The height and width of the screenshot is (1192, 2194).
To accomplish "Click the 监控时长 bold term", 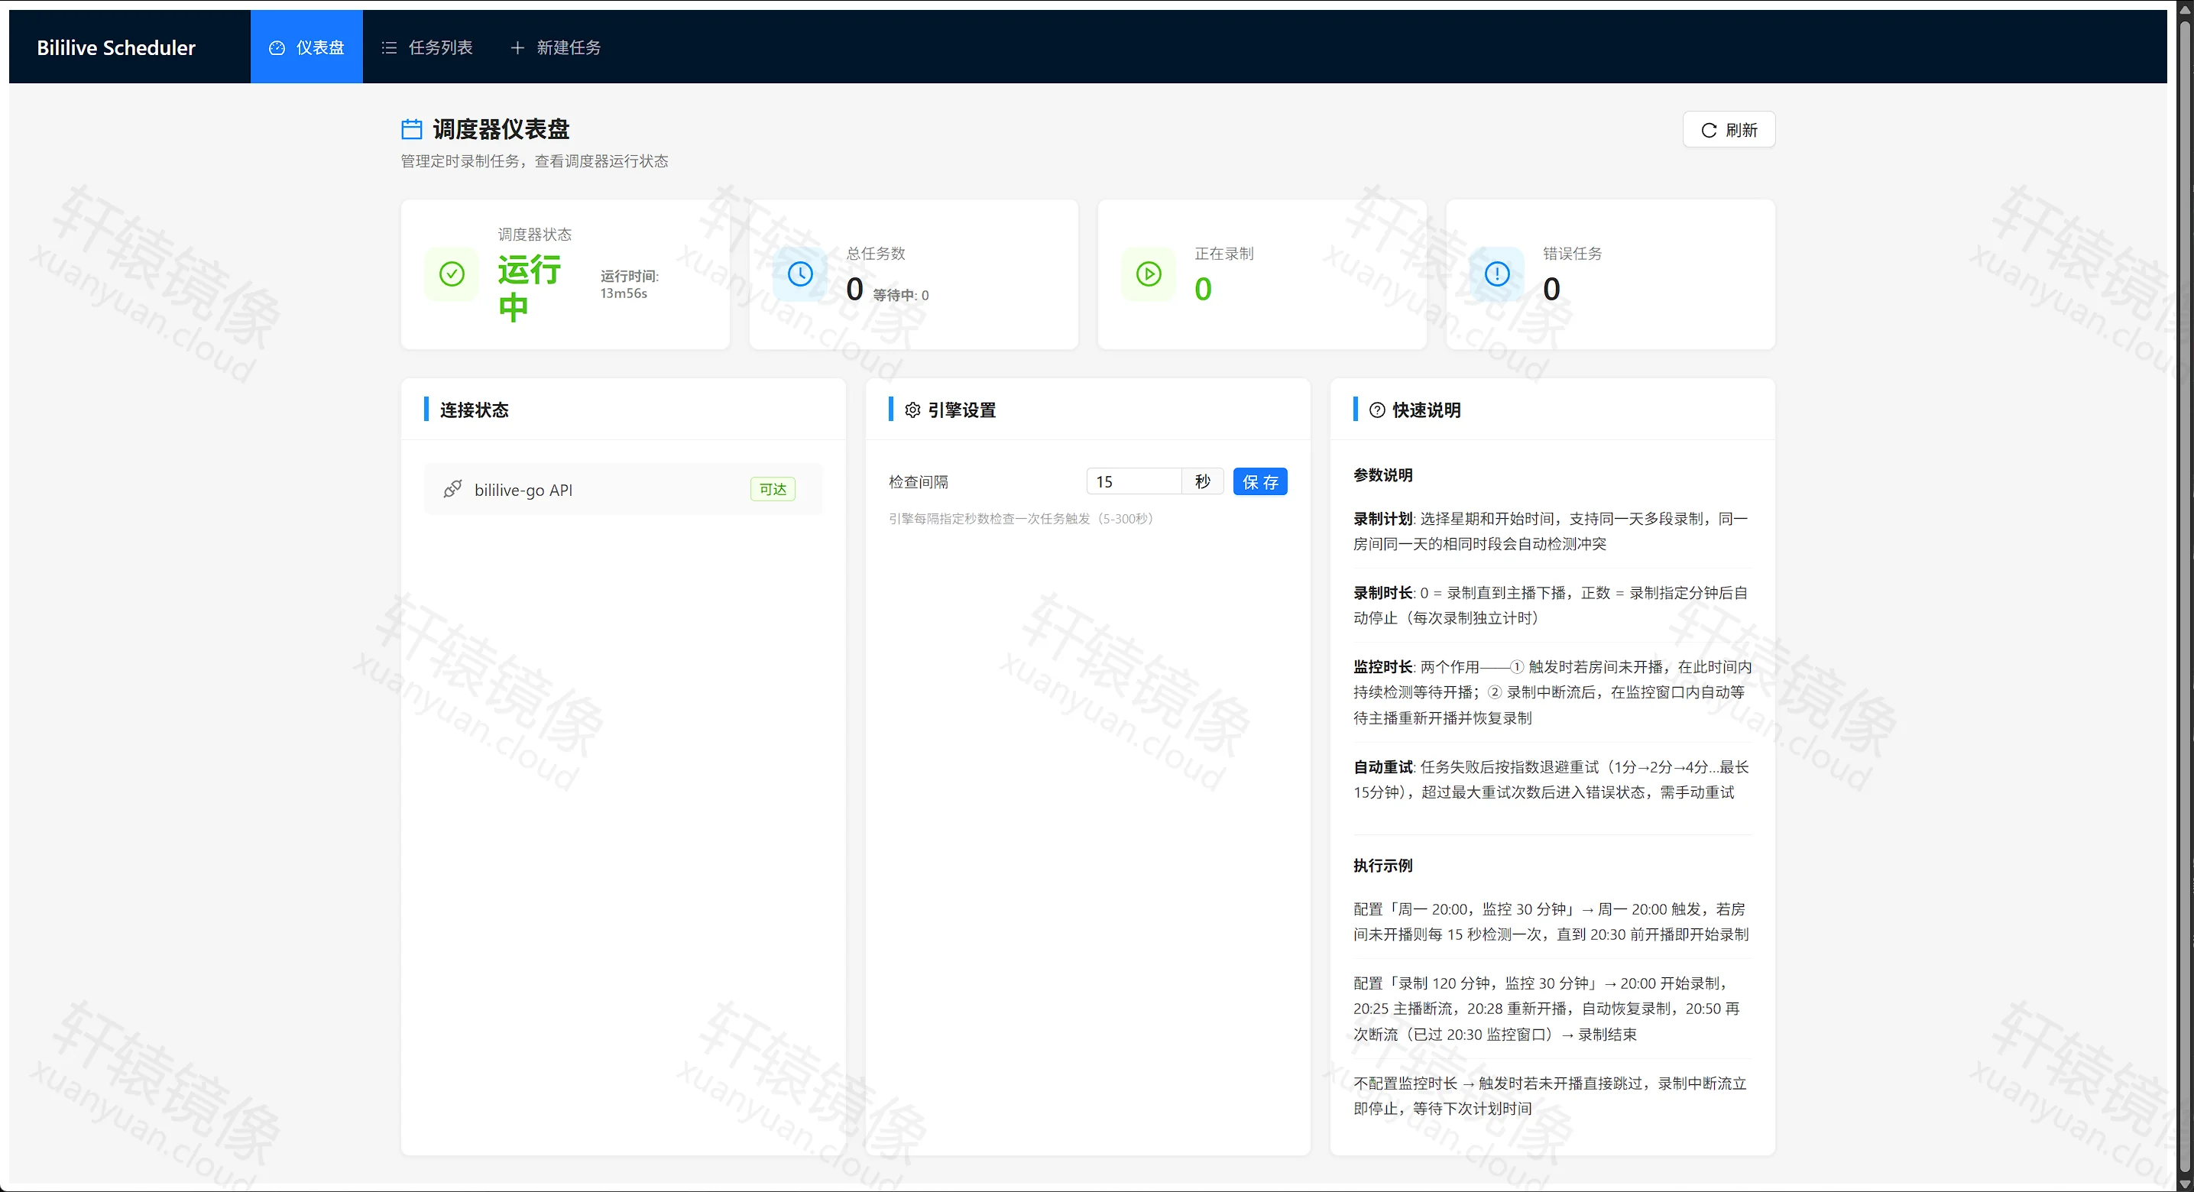I will 1383,666.
